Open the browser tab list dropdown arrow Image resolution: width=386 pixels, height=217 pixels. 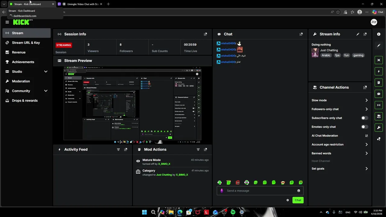click(4, 4)
